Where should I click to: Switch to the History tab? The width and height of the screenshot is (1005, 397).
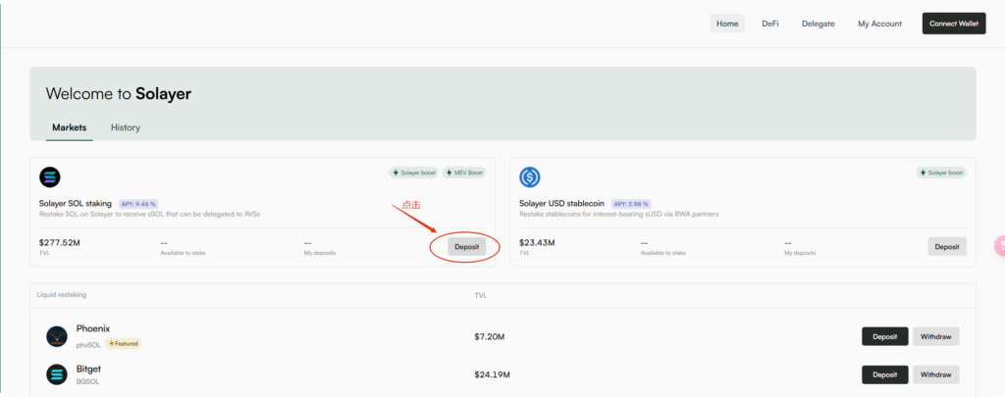click(126, 127)
